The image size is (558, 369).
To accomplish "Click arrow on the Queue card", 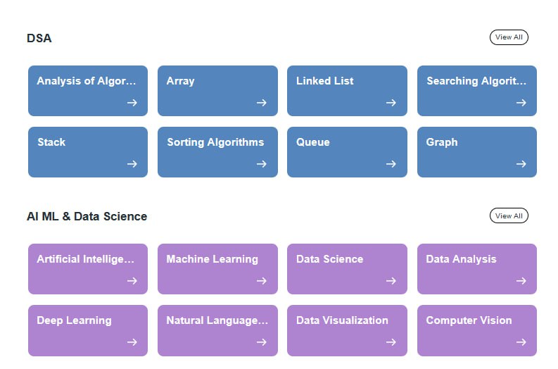I will pyautogui.click(x=391, y=164).
